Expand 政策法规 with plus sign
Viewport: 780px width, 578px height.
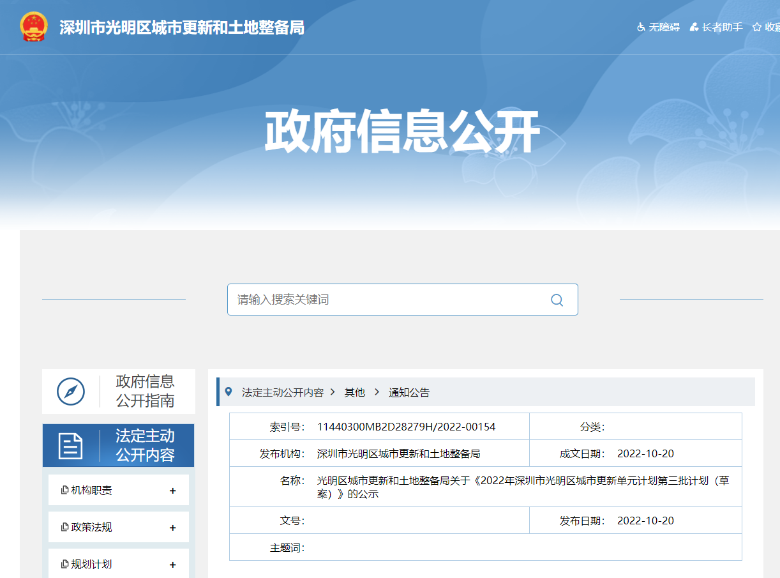point(172,528)
